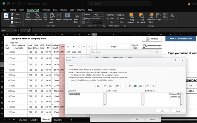Add a new sheet with plus button
This screenshot has height=123, width=197.
tap(71, 120)
